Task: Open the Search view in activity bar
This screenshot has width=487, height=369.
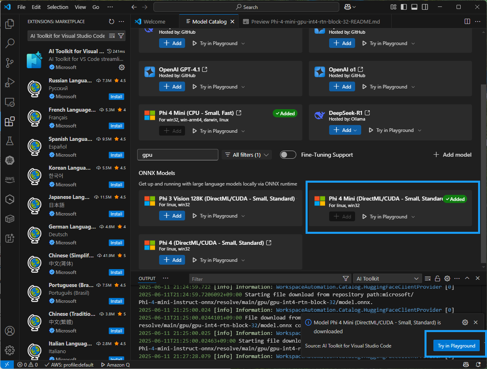Action: click(x=10, y=43)
